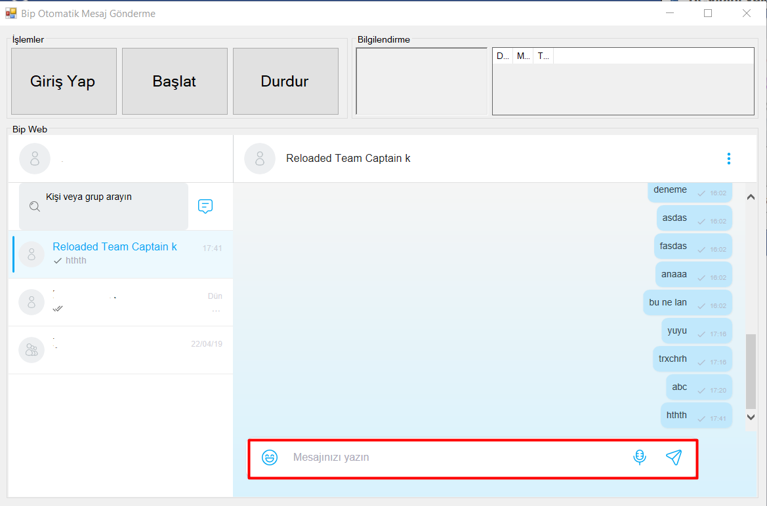Click the microphone voice message icon

point(639,457)
